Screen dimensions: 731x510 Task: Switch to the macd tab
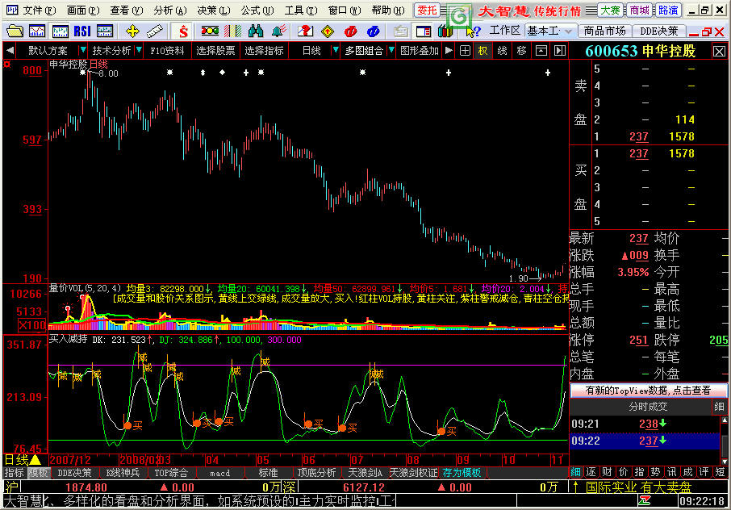[219, 473]
